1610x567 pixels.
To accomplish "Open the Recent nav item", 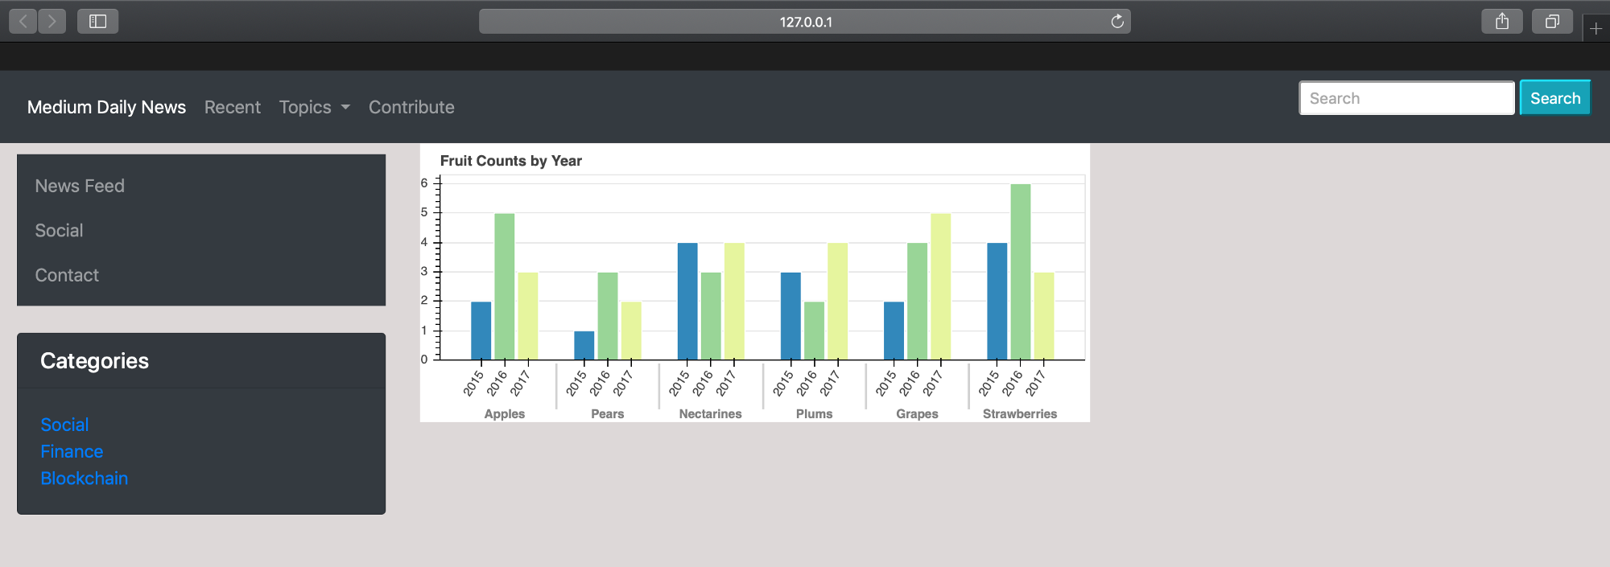I will click(232, 107).
